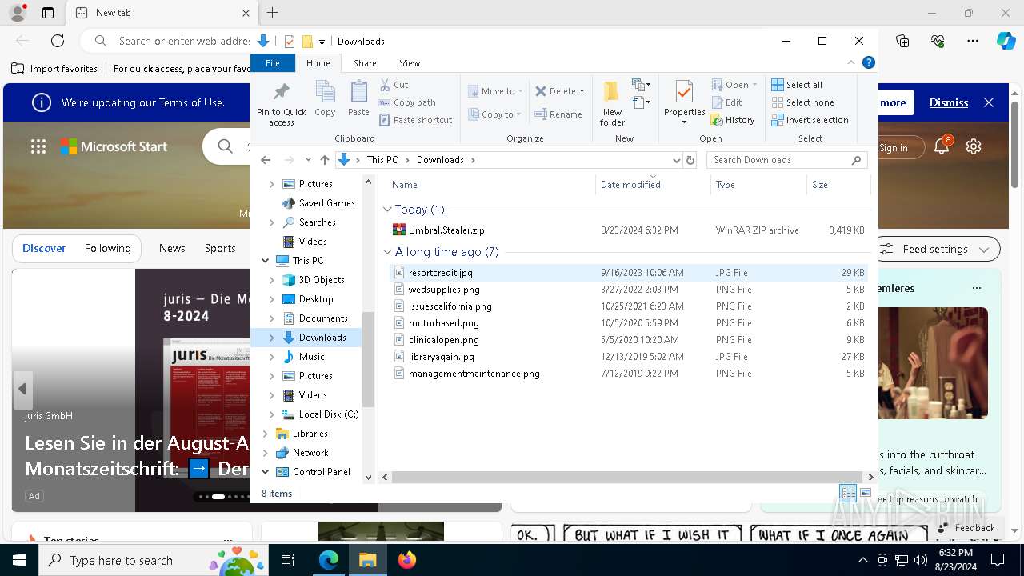Sort by Date modified column

(652, 185)
